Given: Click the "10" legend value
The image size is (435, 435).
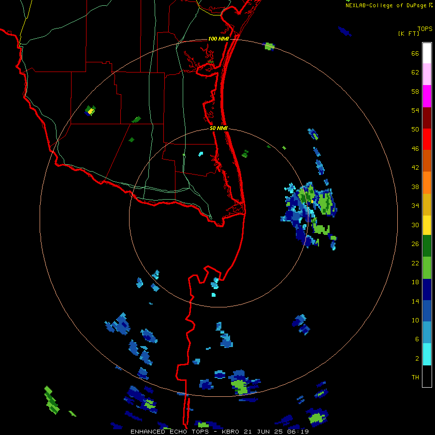Looking at the screenshot, I should pos(415,320).
